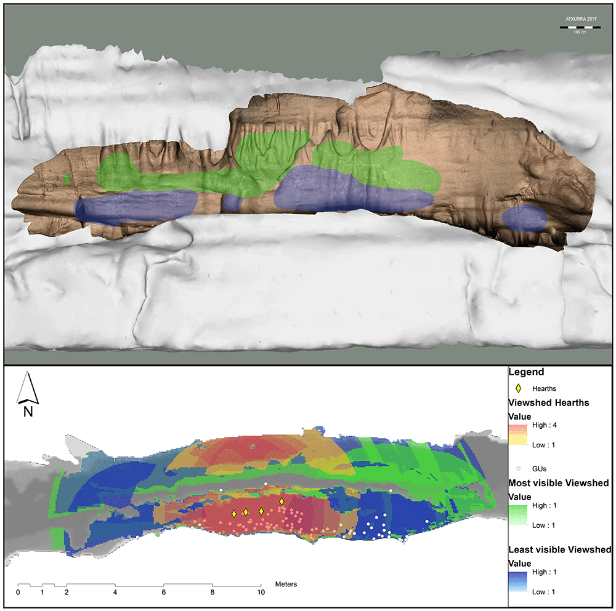
Task: Click the "Most visible Viewshed" legend title
Action: [558, 483]
